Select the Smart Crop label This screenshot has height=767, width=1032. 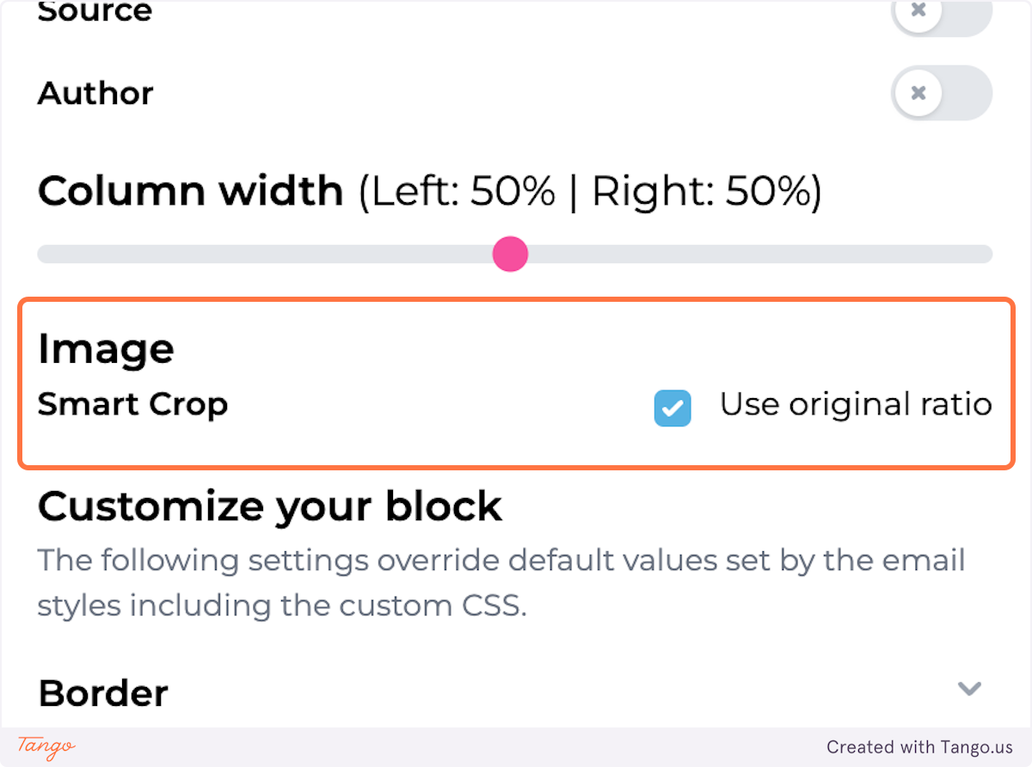(x=133, y=404)
